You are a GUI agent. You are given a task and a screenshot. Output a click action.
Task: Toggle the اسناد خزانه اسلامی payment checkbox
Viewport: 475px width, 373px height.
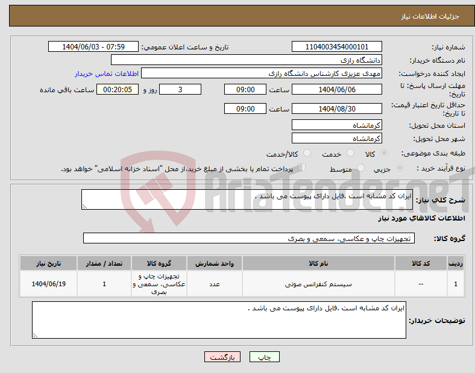pos(302,167)
